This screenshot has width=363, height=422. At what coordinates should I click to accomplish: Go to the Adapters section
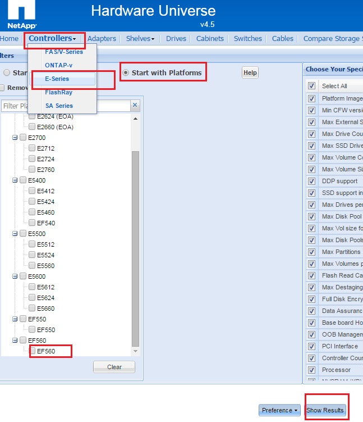102,38
